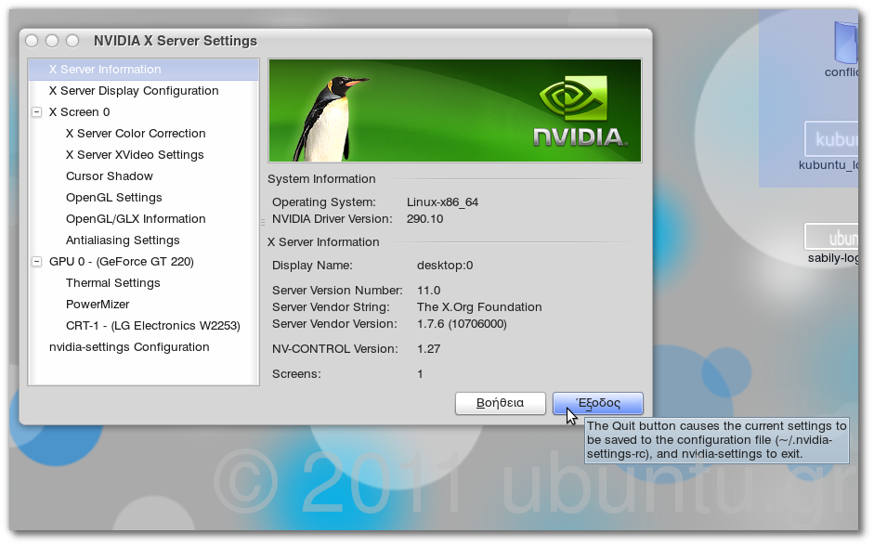This screenshot has width=874, height=546.
Task: Open X Server Color Correction settings
Action: click(x=136, y=134)
